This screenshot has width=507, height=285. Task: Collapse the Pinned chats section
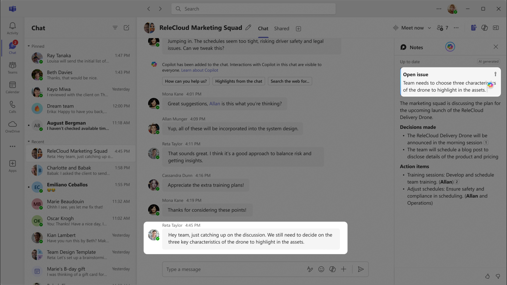click(29, 46)
